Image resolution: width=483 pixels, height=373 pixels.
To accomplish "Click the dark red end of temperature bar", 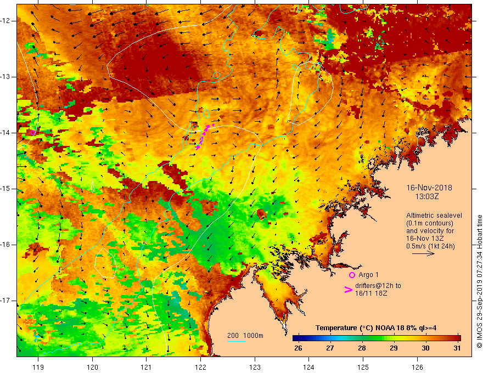I will click(457, 338).
